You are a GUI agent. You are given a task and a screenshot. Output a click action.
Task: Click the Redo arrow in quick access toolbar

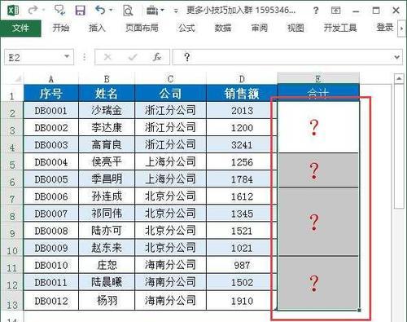pyautogui.click(x=33, y=10)
